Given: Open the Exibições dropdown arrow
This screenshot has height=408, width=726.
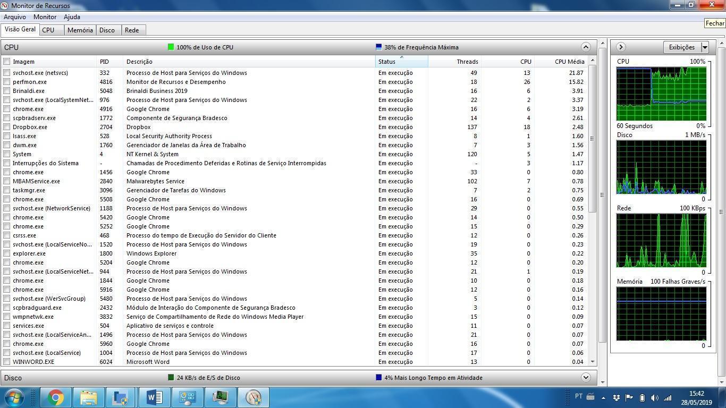Looking at the screenshot, I should click(705, 47).
